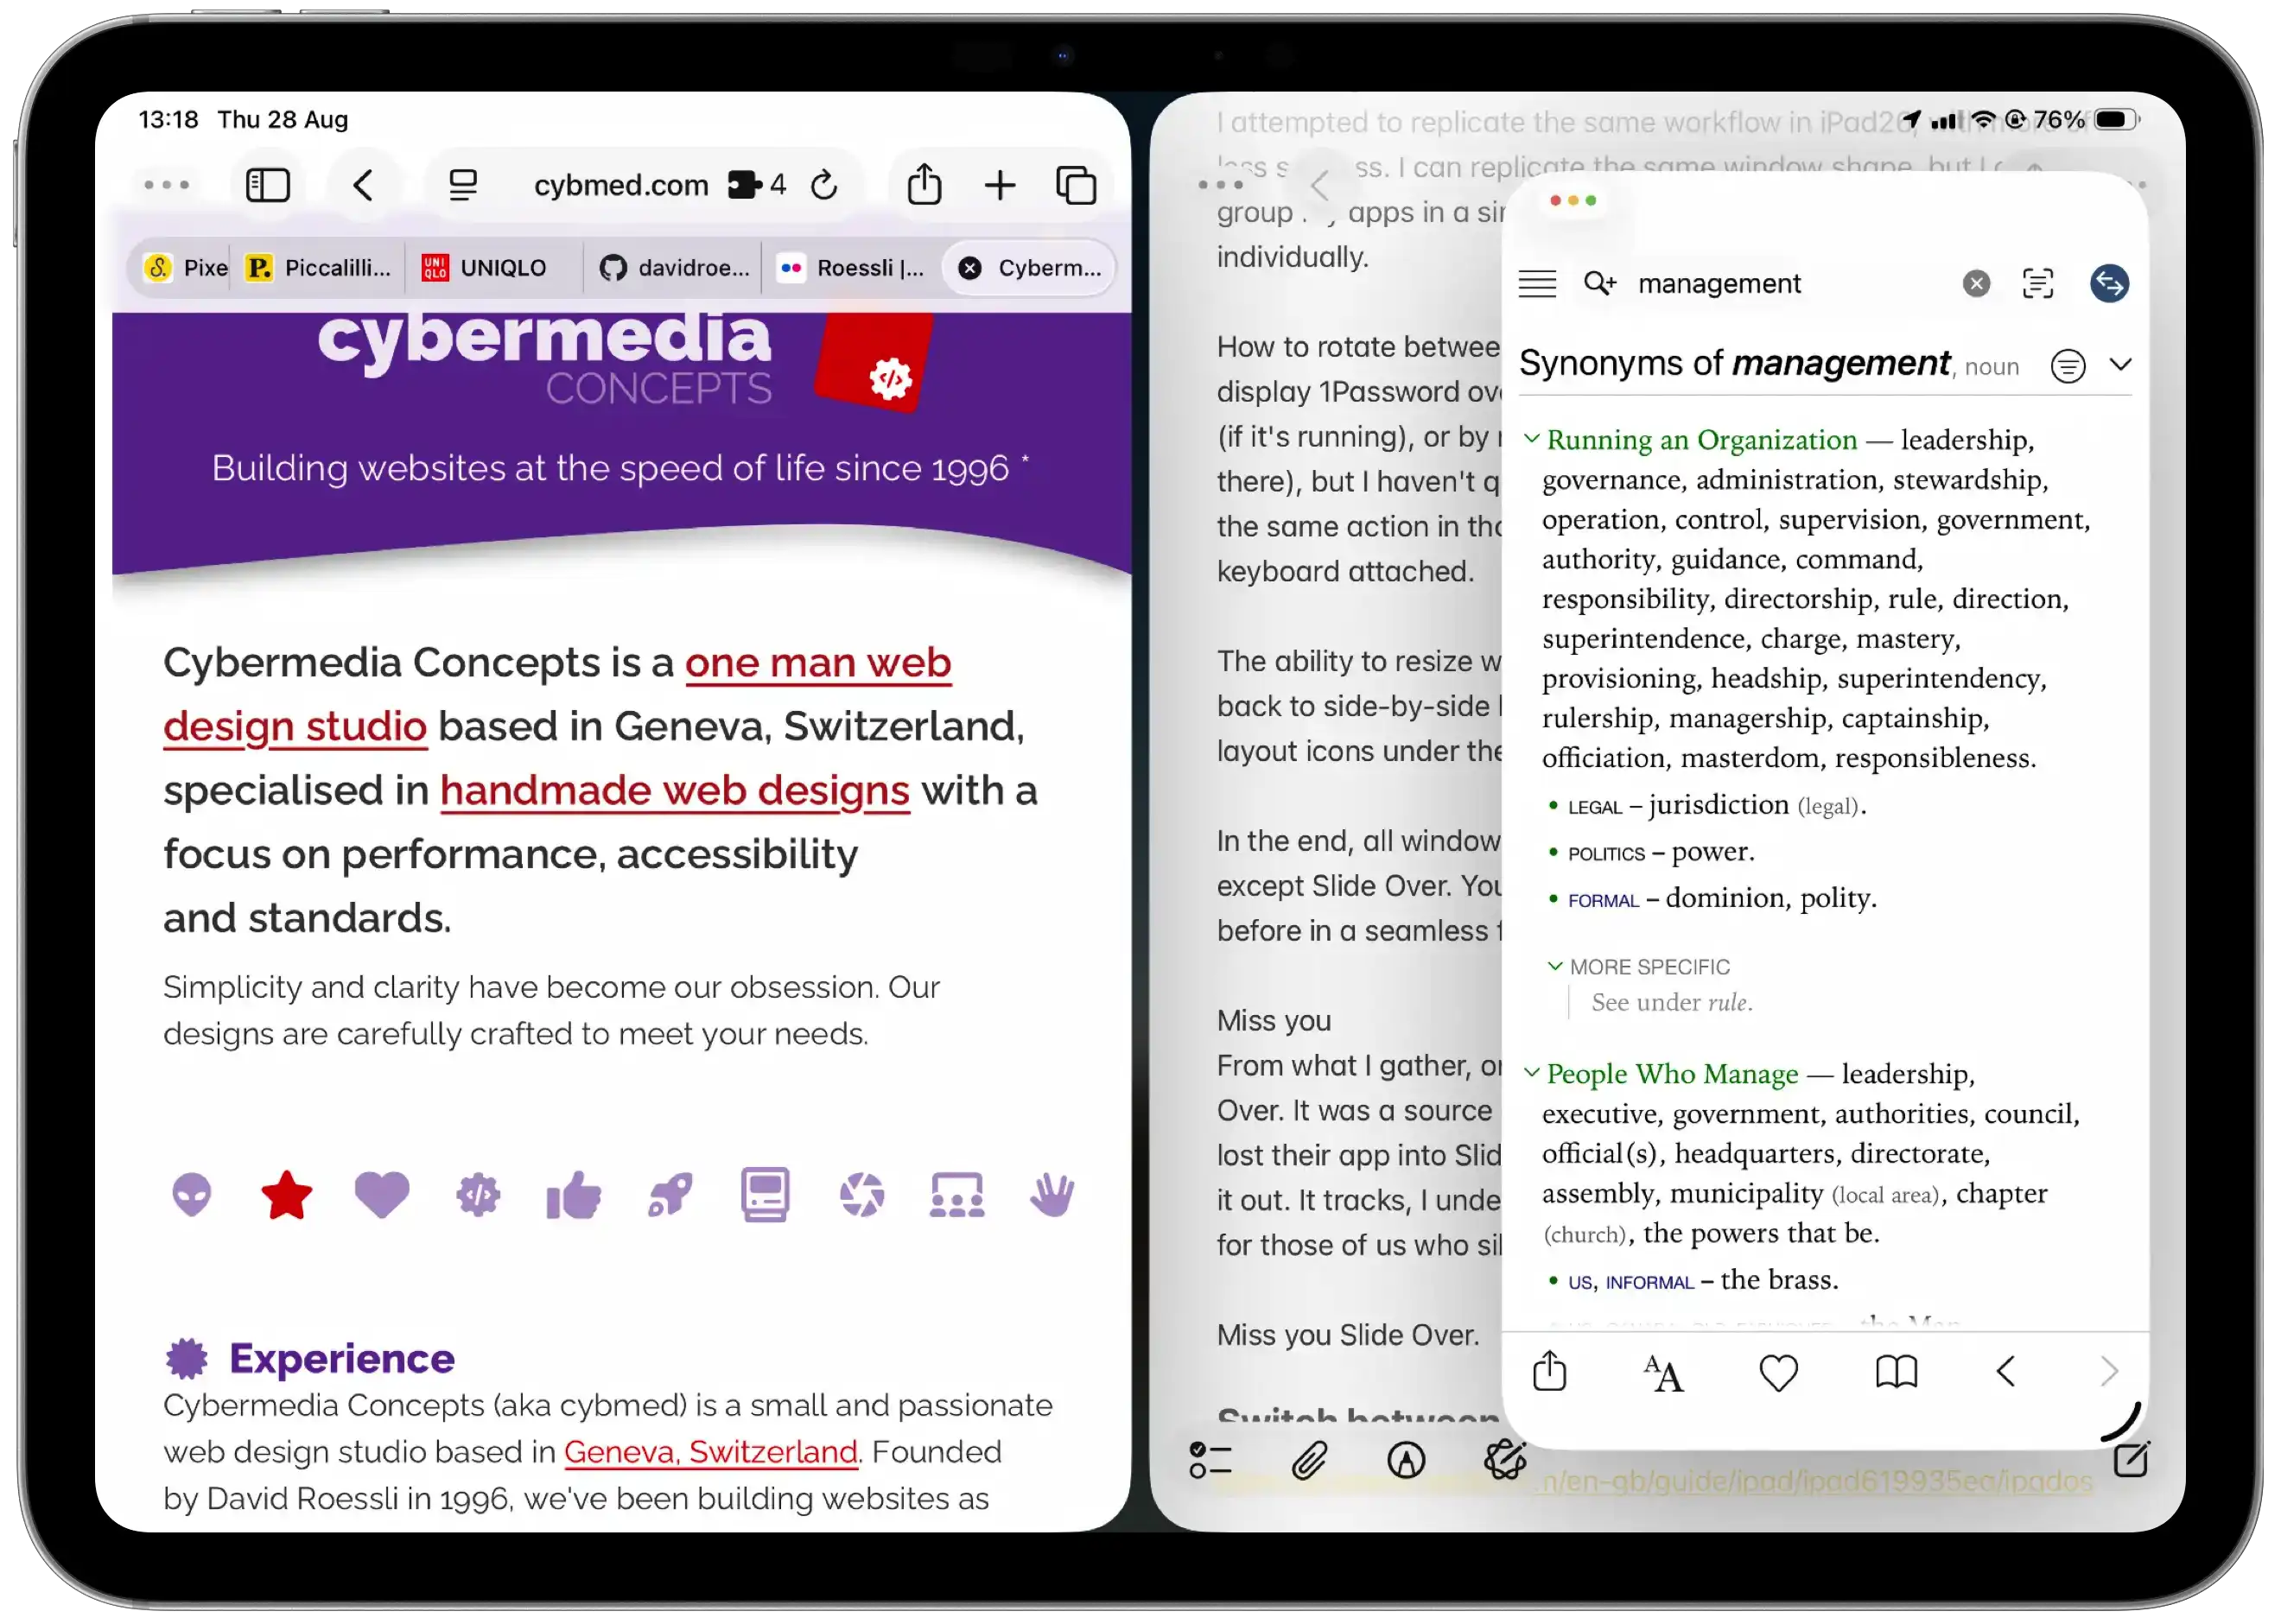The height and width of the screenshot is (1624, 2281).
Task: Open the 'rule' cross-reference
Action: [1727, 1002]
